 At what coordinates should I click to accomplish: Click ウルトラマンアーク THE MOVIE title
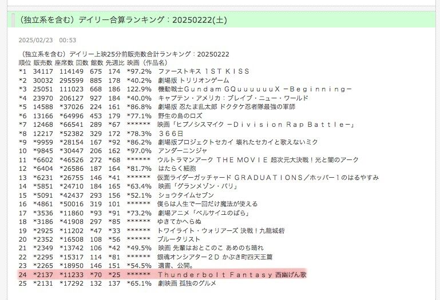[258, 160]
